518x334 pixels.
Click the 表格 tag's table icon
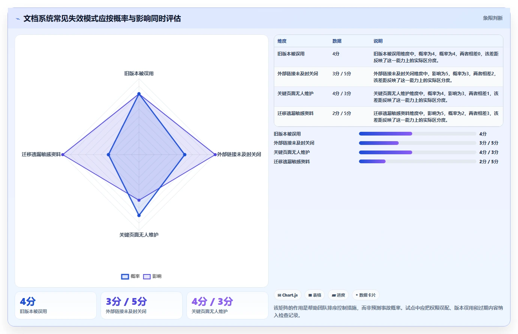(x=310, y=295)
